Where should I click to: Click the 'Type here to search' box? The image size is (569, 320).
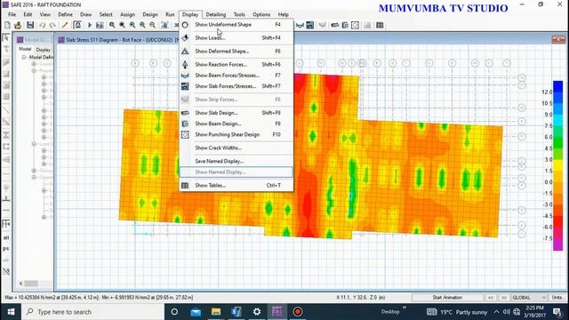[93, 312]
